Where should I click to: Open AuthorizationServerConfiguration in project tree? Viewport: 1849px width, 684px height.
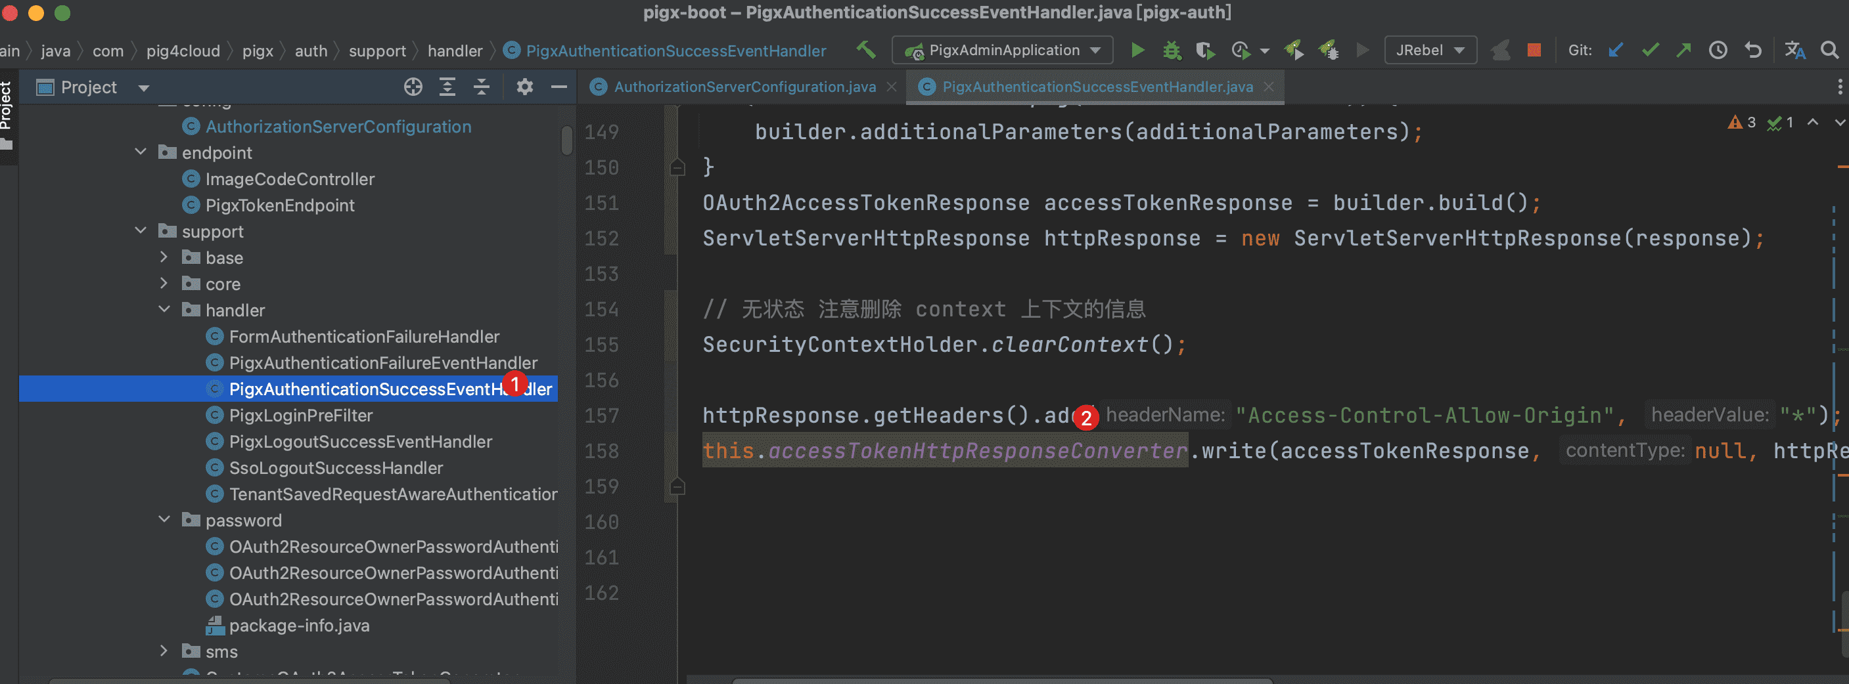(338, 126)
